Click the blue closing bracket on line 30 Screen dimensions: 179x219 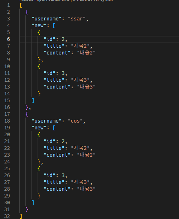(33, 203)
